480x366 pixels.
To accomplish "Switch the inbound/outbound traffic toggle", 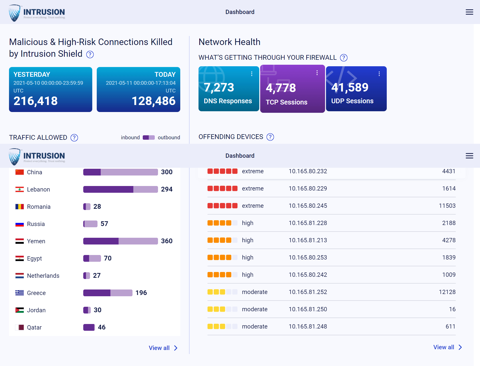I will tap(148, 137).
